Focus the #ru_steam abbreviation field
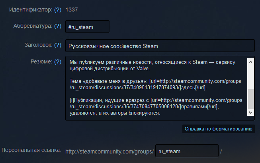 [x=87, y=27]
